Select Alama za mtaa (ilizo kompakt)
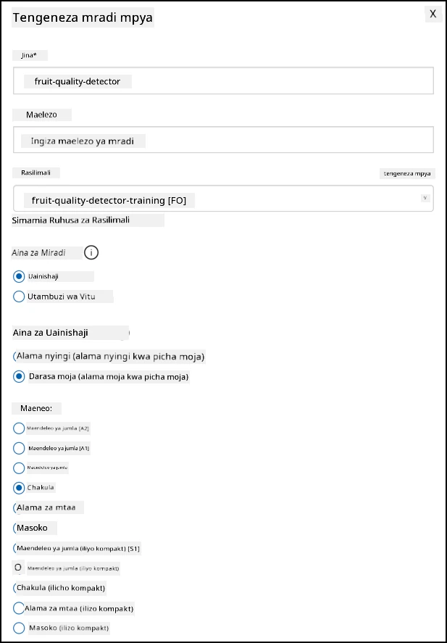Screen dimensions: 447x643 click(x=19, y=608)
